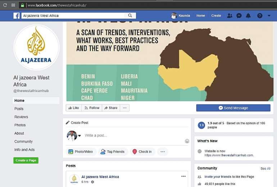Open the emoji smiley icon in composer
This screenshot has width=277, height=187.
187,141
